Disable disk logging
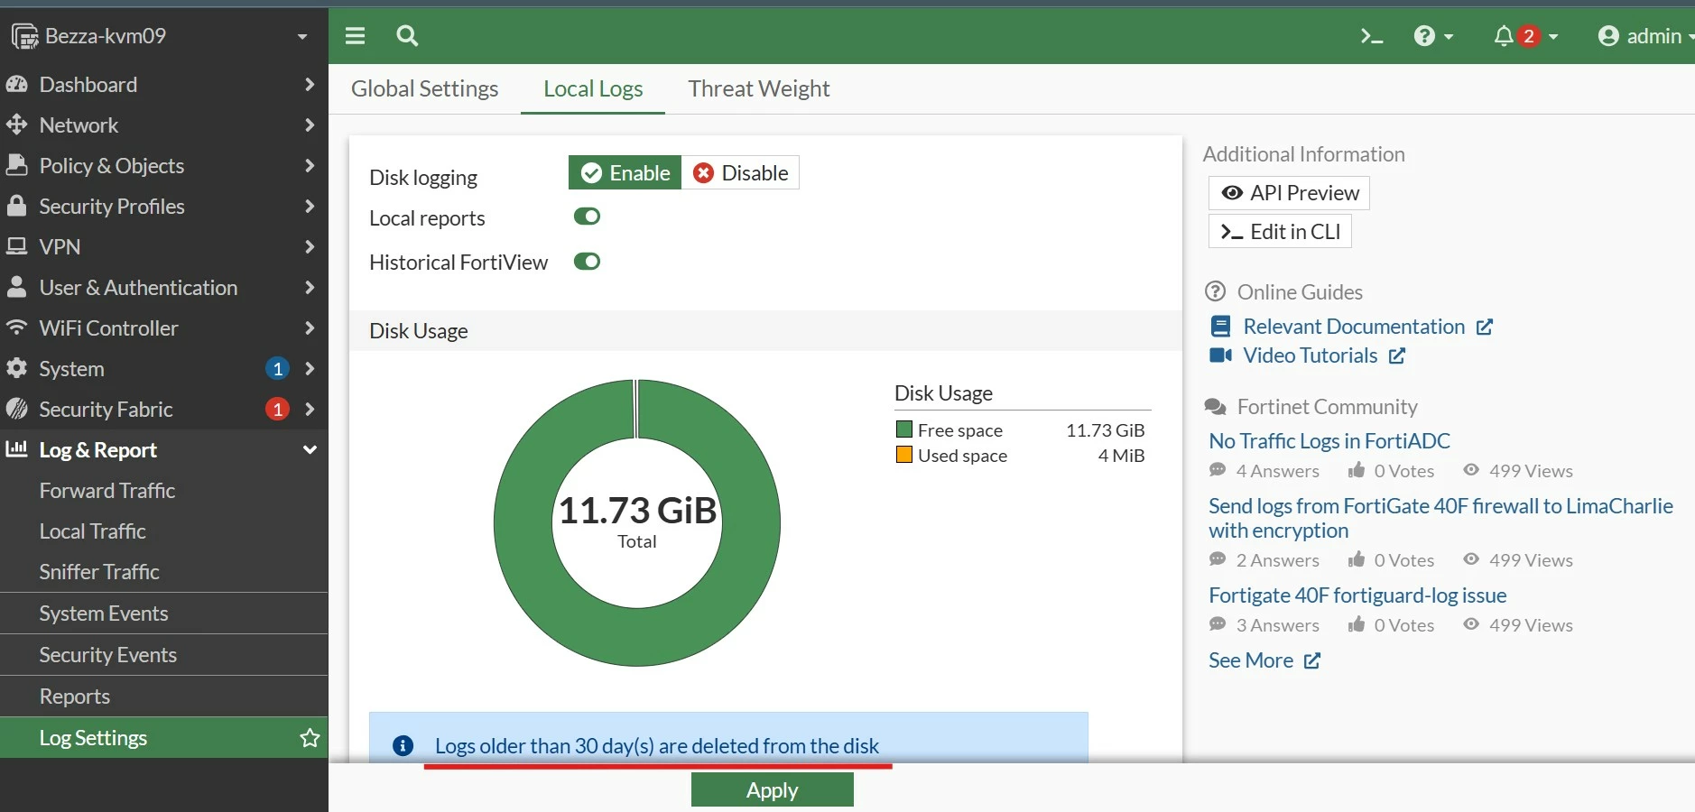Screen dimensions: 1695x812 click(740, 172)
